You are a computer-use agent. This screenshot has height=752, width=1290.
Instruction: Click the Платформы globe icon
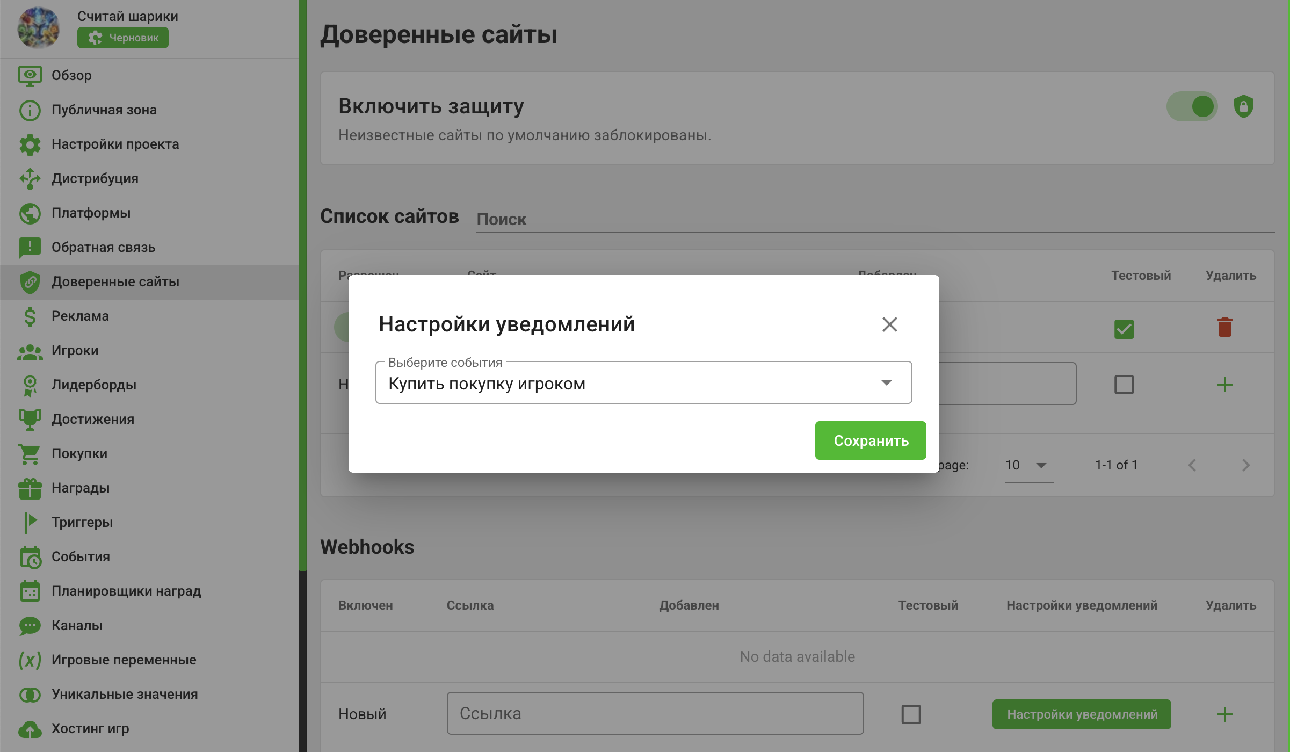tap(30, 213)
